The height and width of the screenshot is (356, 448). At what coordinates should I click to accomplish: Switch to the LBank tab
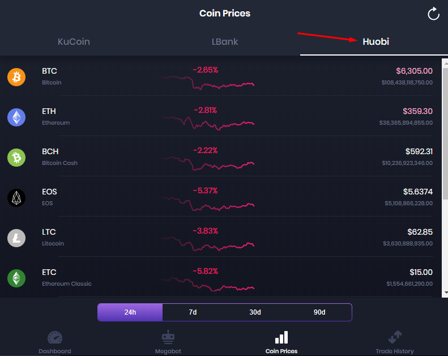[225, 42]
